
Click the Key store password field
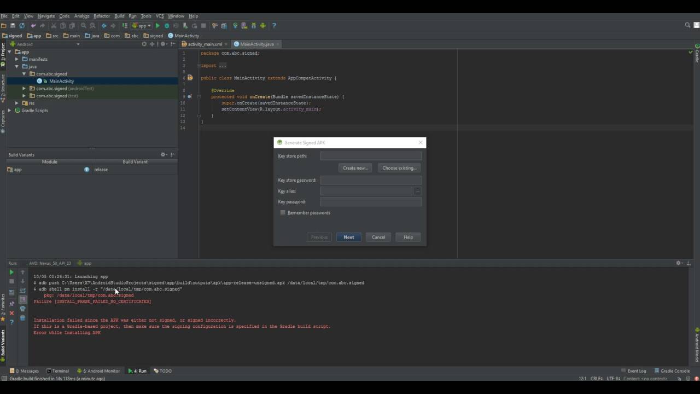click(x=371, y=180)
